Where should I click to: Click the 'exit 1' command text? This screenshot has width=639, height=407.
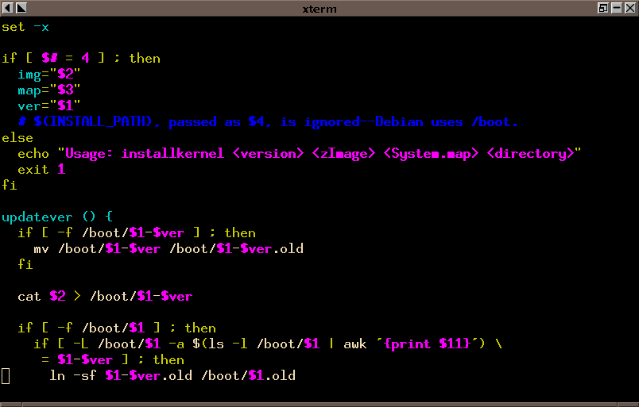click(41, 169)
